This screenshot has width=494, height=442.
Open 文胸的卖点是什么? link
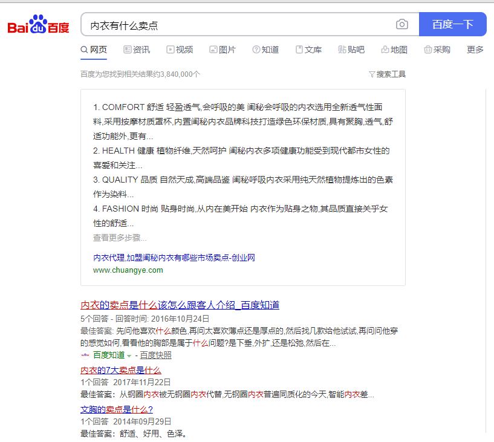(x=117, y=409)
